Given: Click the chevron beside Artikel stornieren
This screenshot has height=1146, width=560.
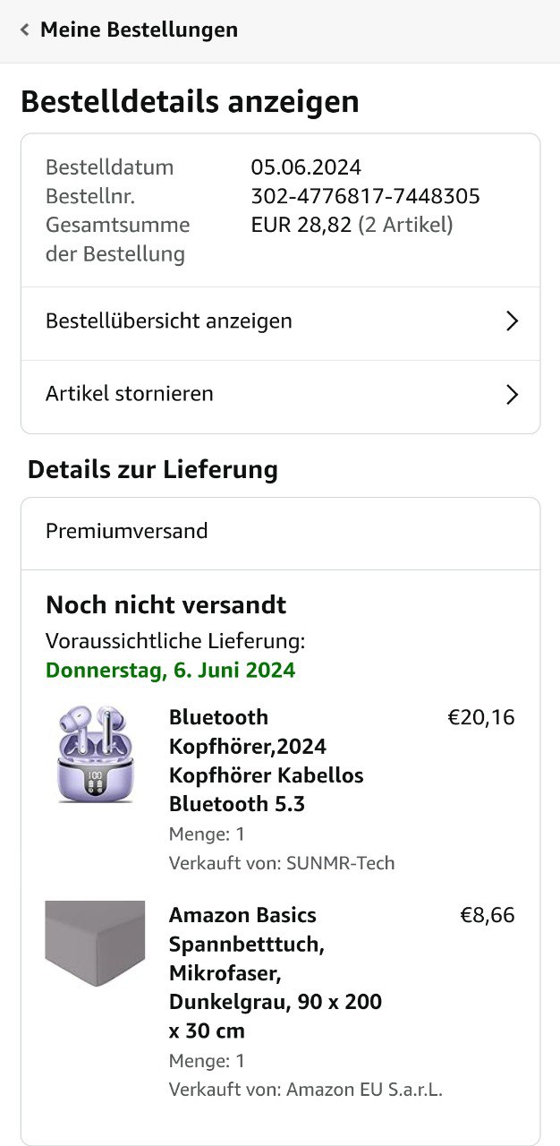Looking at the screenshot, I should tap(512, 395).
